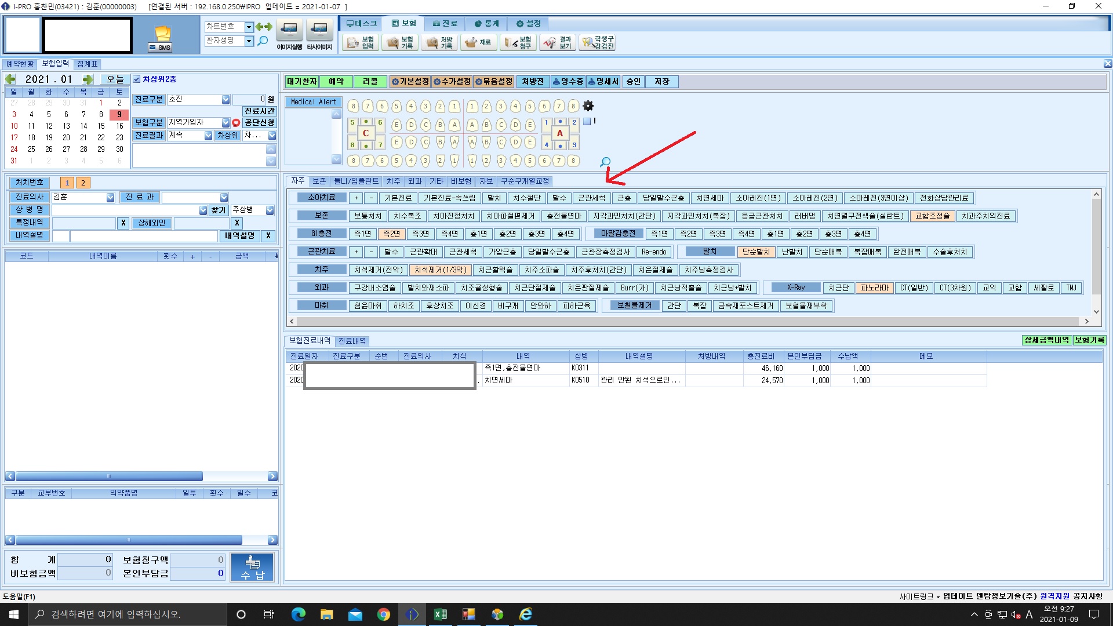Expand the 주상병 dropdown

pyautogui.click(x=270, y=210)
